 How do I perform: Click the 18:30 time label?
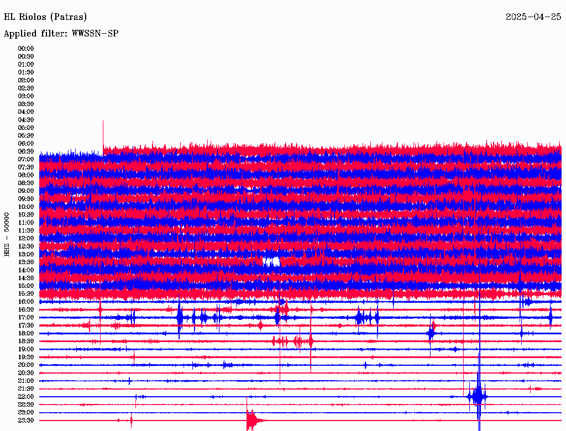coord(26,341)
